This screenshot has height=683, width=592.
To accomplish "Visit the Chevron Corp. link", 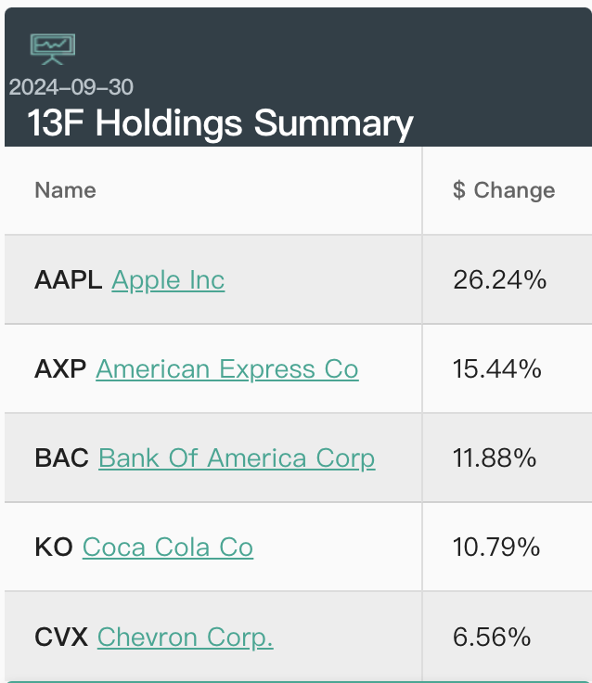I will coord(185,638).
